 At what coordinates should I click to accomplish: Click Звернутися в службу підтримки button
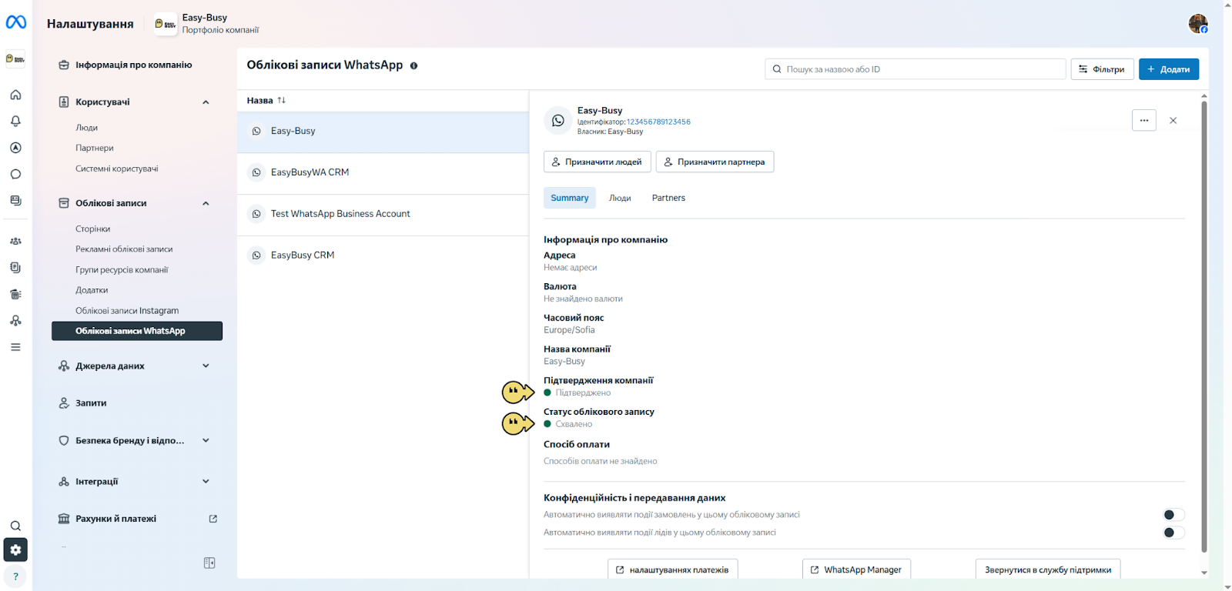[1048, 569]
